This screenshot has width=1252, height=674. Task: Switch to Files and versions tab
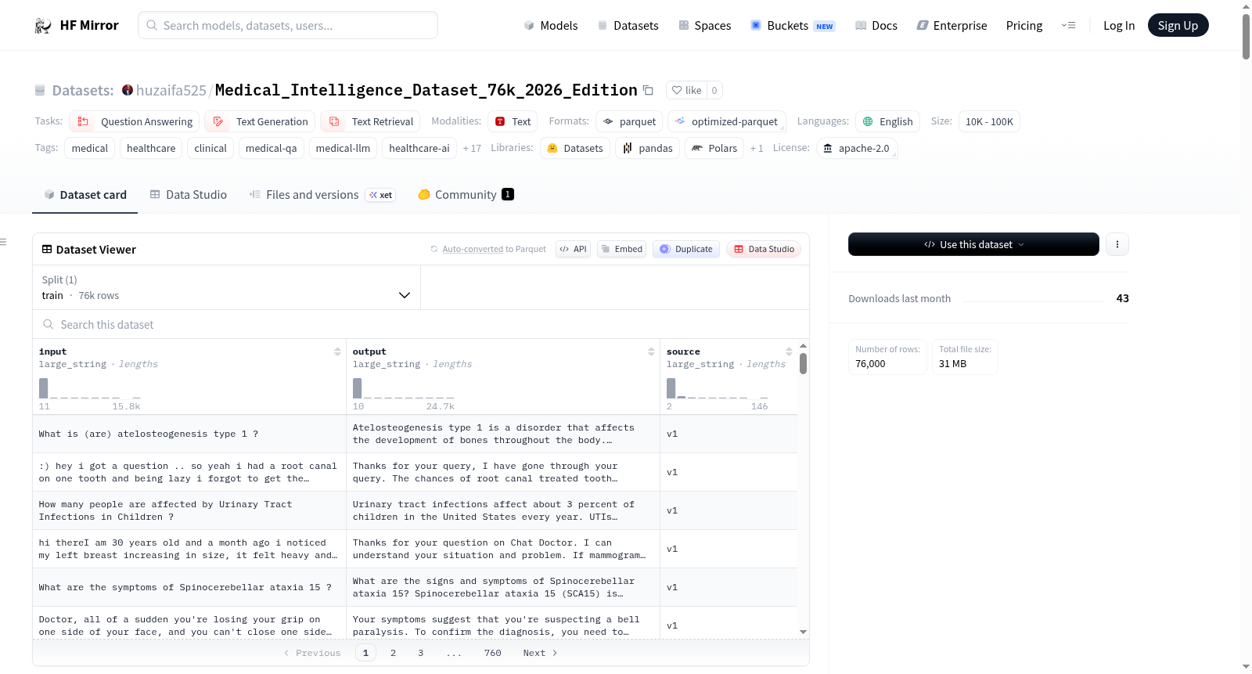point(322,195)
